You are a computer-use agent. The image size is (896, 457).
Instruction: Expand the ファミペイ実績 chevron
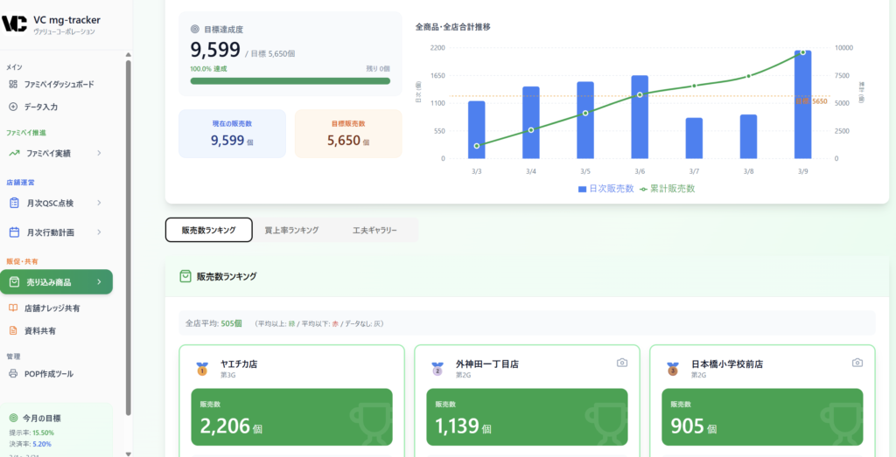click(99, 153)
